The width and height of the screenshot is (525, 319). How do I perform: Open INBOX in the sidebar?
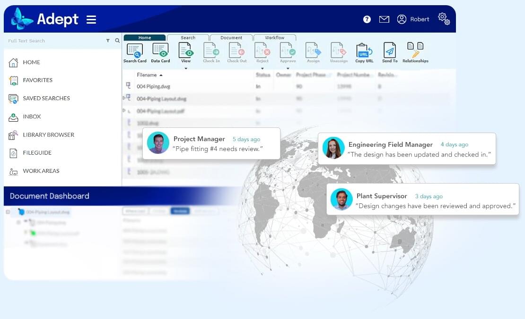pyautogui.click(x=32, y=117)
